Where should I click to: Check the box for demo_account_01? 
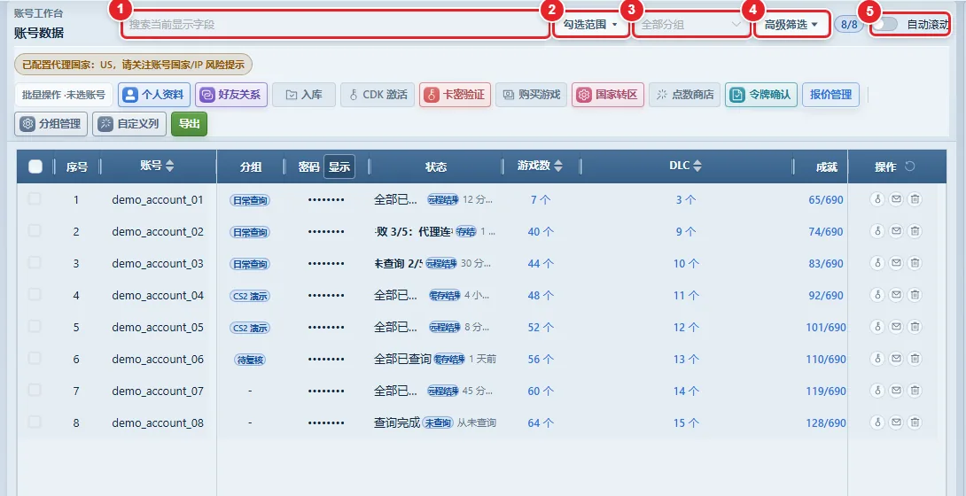(x=35, y=198)
